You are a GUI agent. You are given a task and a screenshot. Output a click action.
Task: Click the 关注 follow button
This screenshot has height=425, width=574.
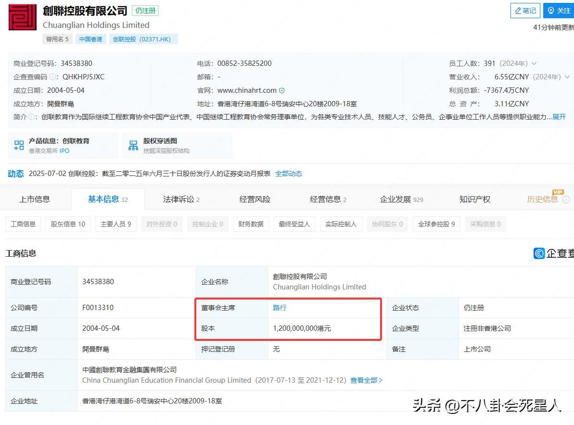coord(559,11)
